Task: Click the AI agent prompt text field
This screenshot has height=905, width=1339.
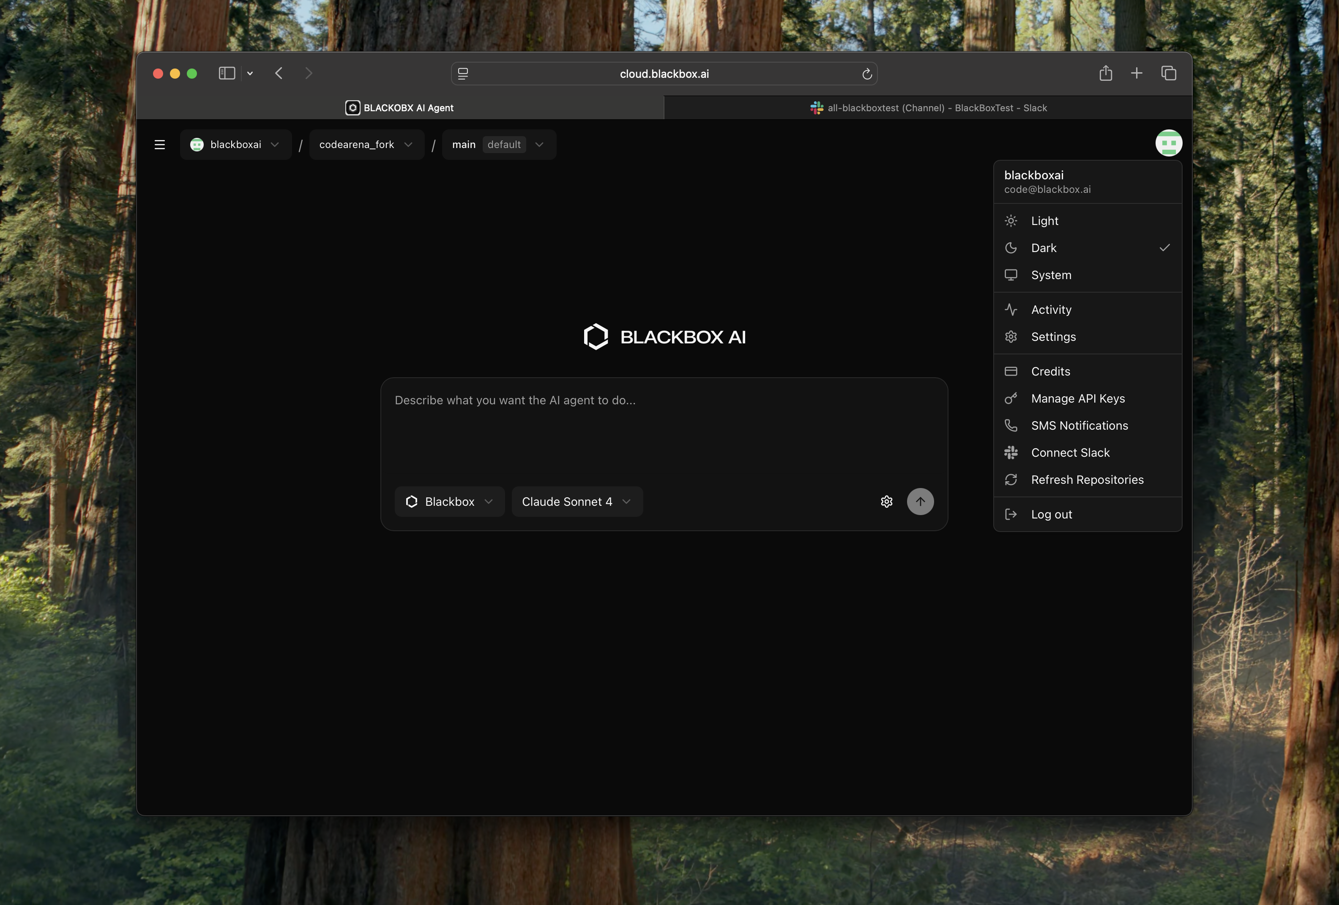Action: (x=663, y=427)
